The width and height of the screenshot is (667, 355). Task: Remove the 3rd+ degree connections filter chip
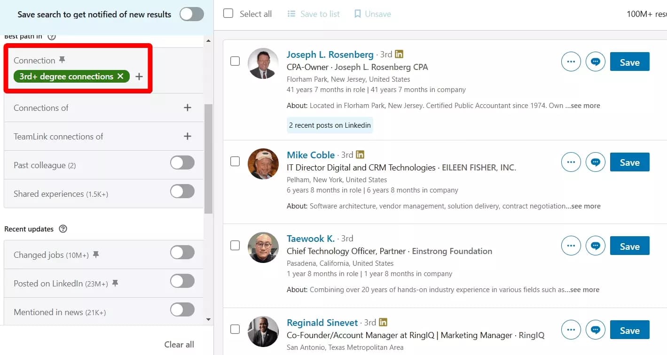[x=120, y=76]
